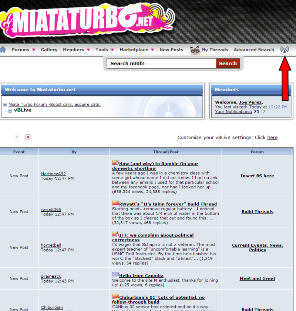
Task: Click envelope icon for Ramble On thread
Action: point(115,163)
